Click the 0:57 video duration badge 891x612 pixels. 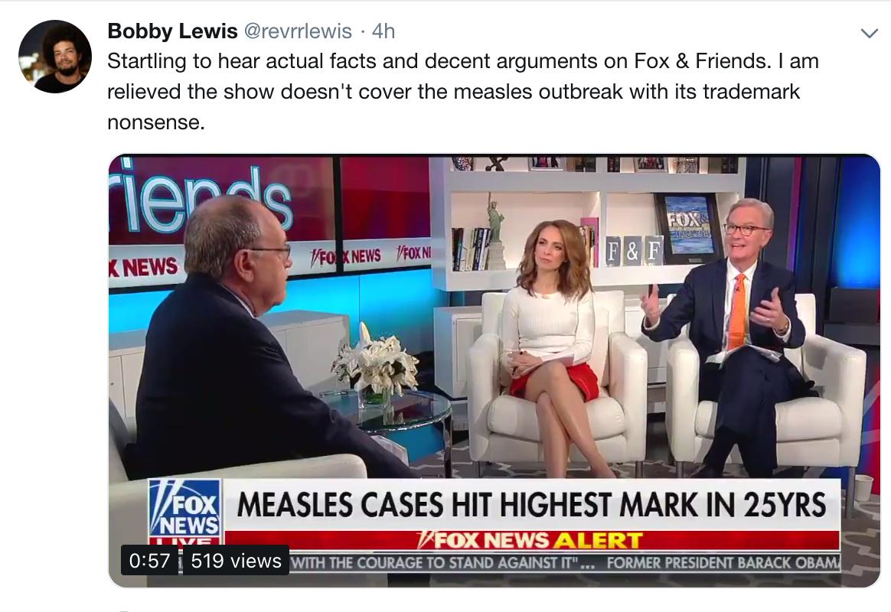point(149,560)
